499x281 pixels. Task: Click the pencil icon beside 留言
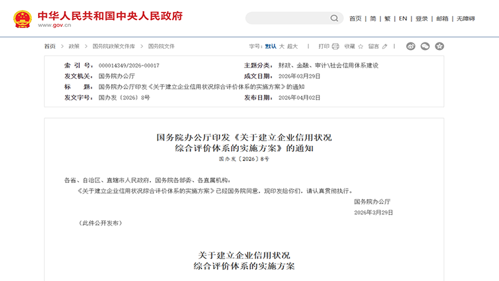pyautogui.click(x=385, y=46)
